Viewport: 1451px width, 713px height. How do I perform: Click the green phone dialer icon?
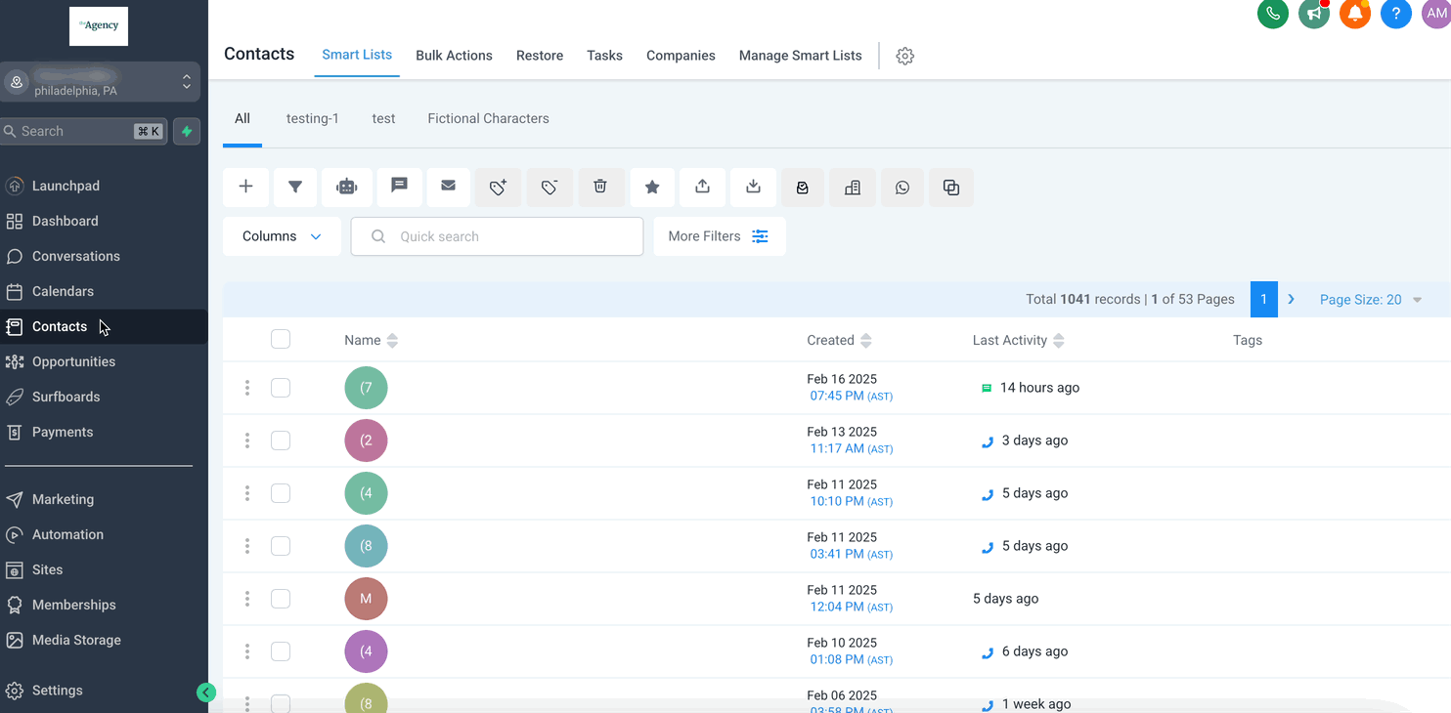(x=1272, y=14)
